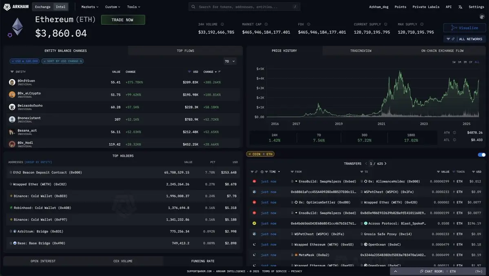Open the language translation icon

click(x=460, y=7)
